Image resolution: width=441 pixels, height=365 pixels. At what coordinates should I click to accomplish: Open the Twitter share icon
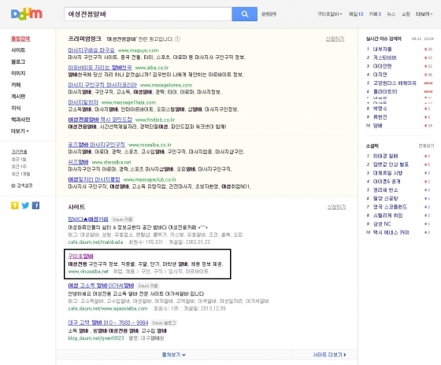(25, 205)
